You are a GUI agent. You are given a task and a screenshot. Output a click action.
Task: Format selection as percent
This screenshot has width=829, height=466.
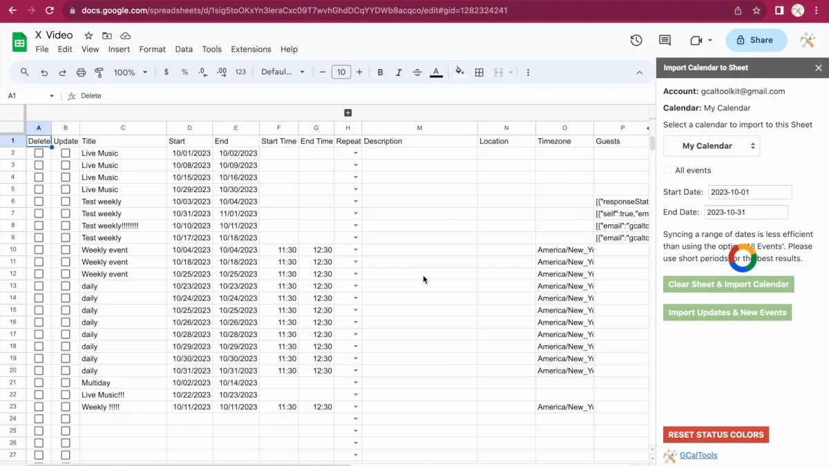pos(184,72)
